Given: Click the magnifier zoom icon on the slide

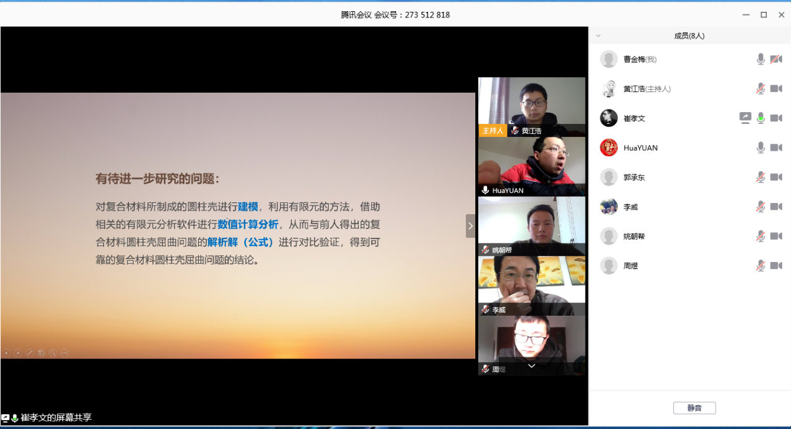Looking at the screenshot, I should coord(53,353).
